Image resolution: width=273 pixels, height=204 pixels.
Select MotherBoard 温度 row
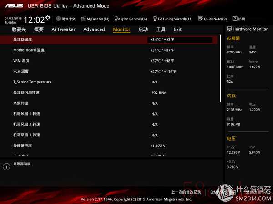click(109, 50)
